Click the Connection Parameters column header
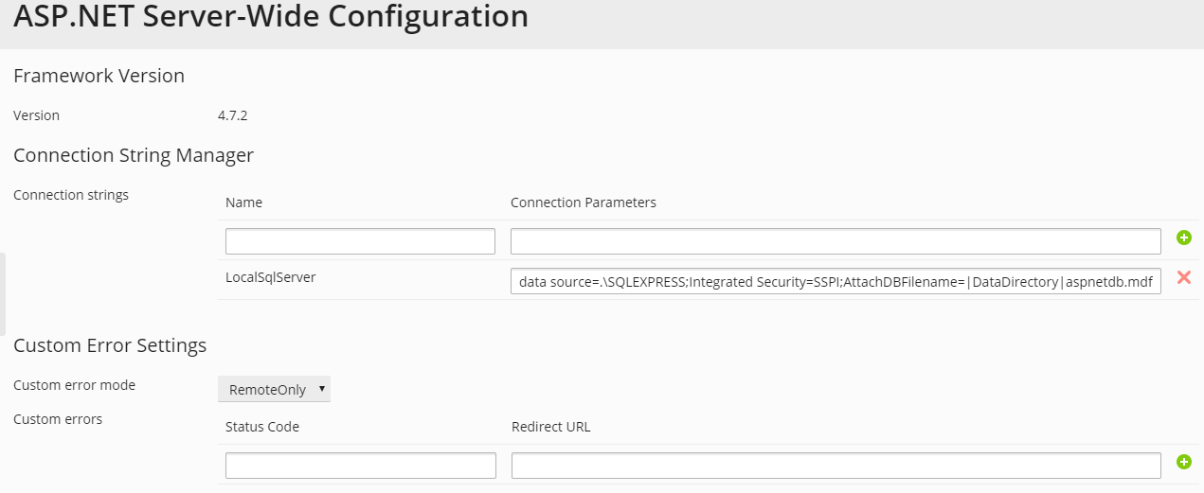 583,202
